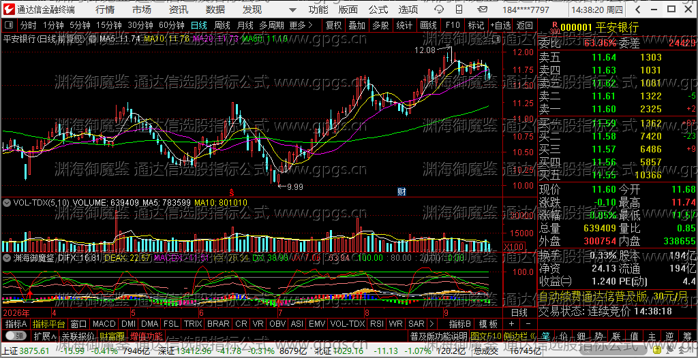Switch chart period to 月线

coord(245,25)
